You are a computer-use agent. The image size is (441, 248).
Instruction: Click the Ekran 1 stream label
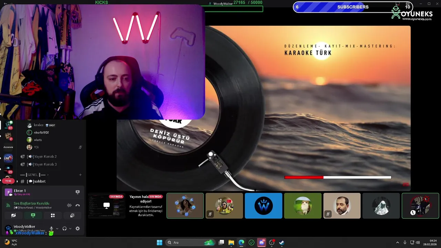point(20,190)
